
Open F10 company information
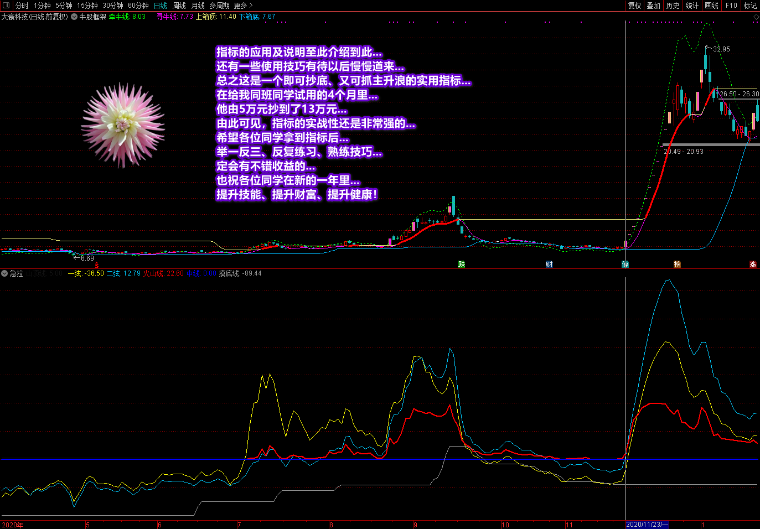point(731,6)
